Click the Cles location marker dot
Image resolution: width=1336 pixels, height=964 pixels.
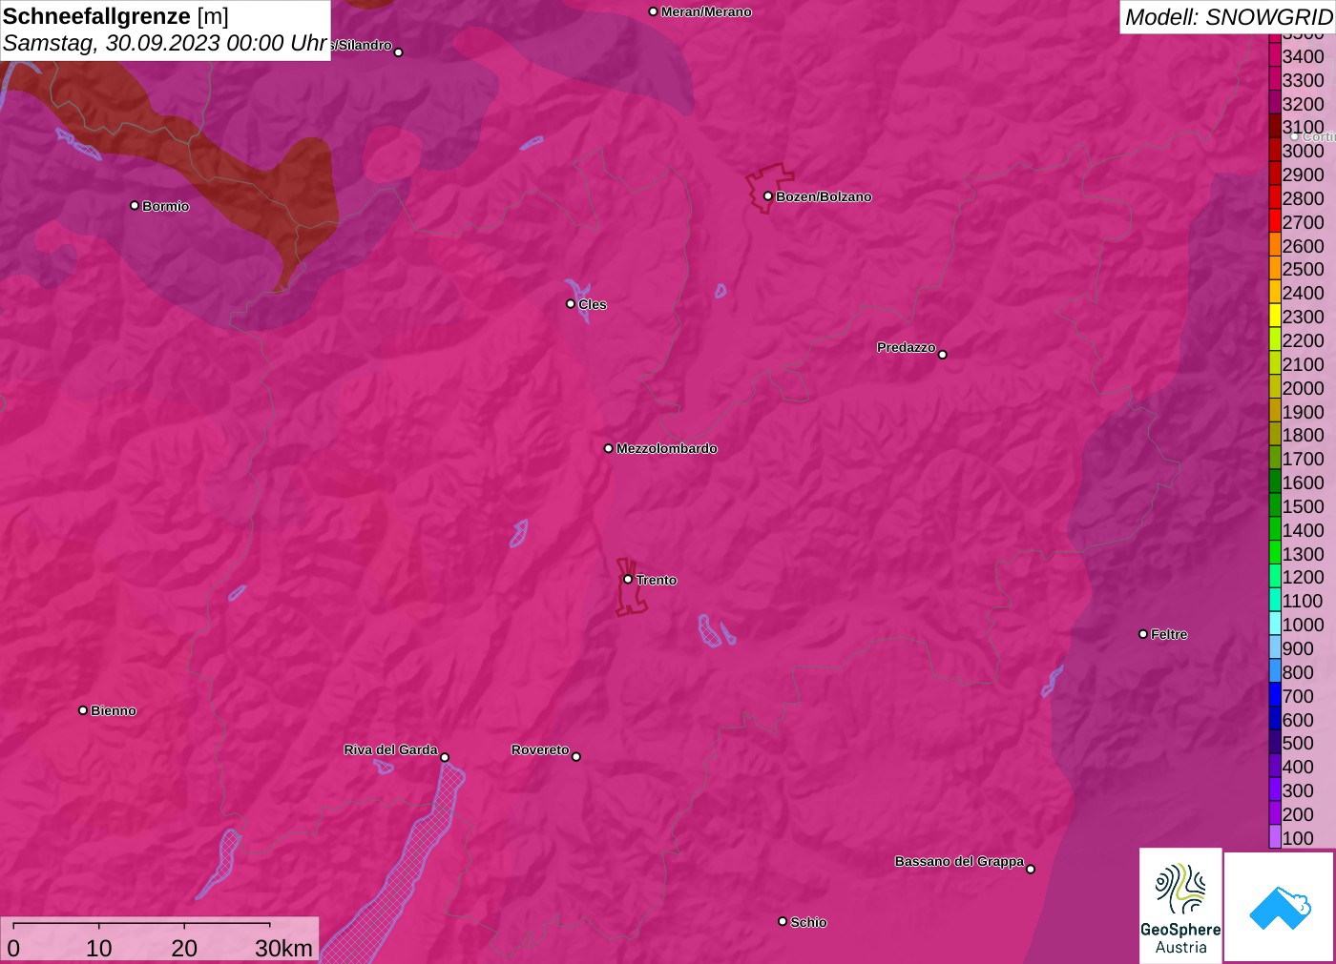coord(571,304)
